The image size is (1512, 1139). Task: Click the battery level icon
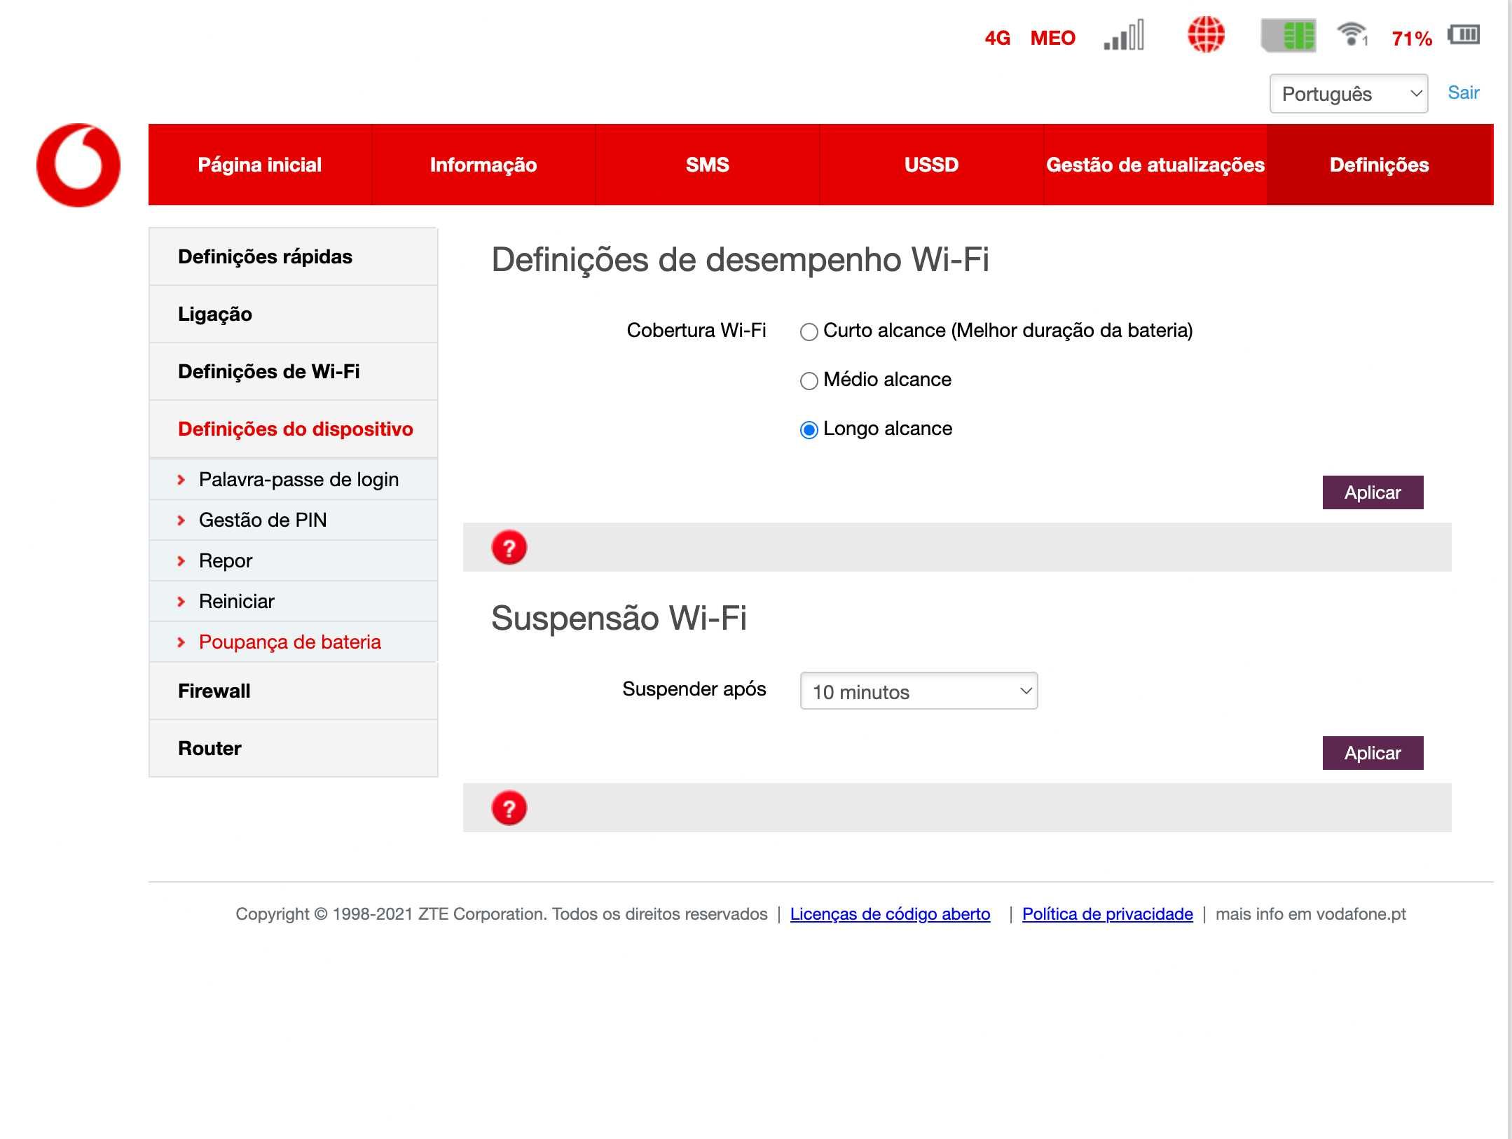[x=1464, y=34]
